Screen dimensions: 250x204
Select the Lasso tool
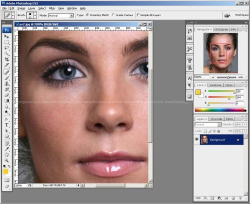[6, 48]
